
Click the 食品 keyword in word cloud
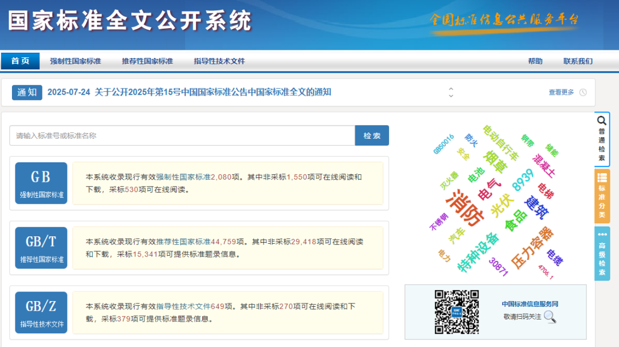coord(516,220)
